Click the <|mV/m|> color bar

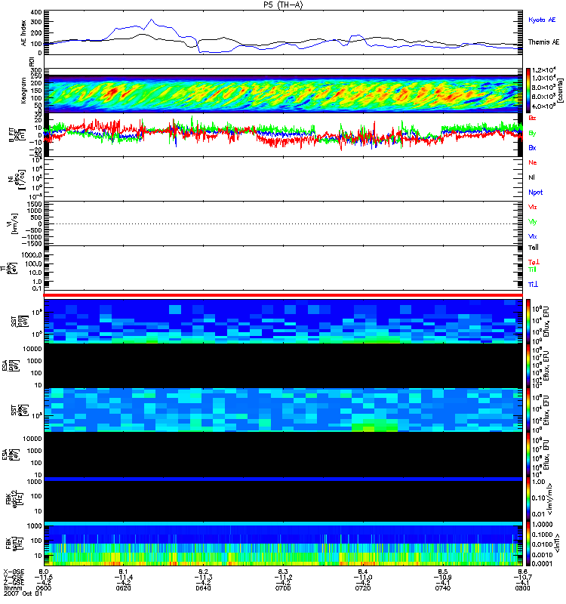[528, 499]
